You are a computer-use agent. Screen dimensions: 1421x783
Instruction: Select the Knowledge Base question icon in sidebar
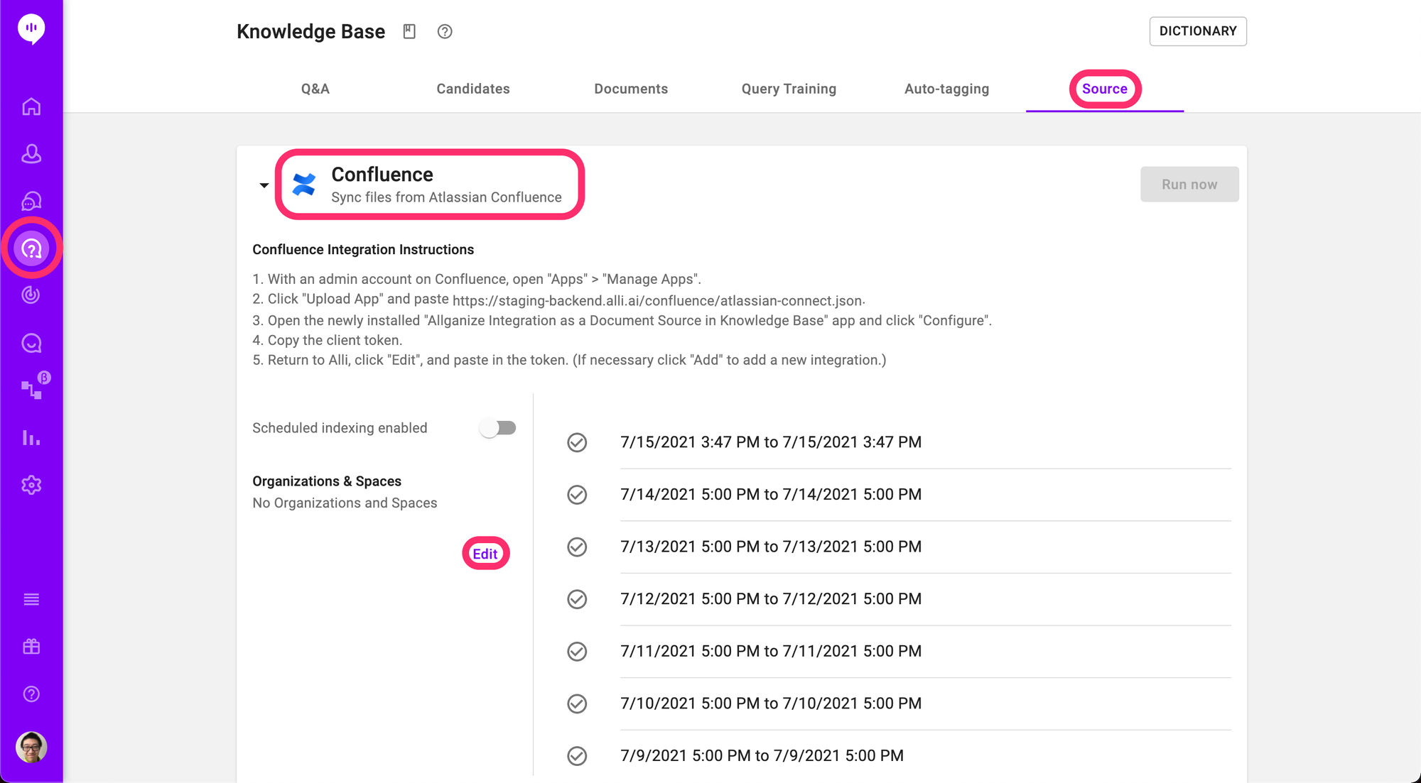31,248
